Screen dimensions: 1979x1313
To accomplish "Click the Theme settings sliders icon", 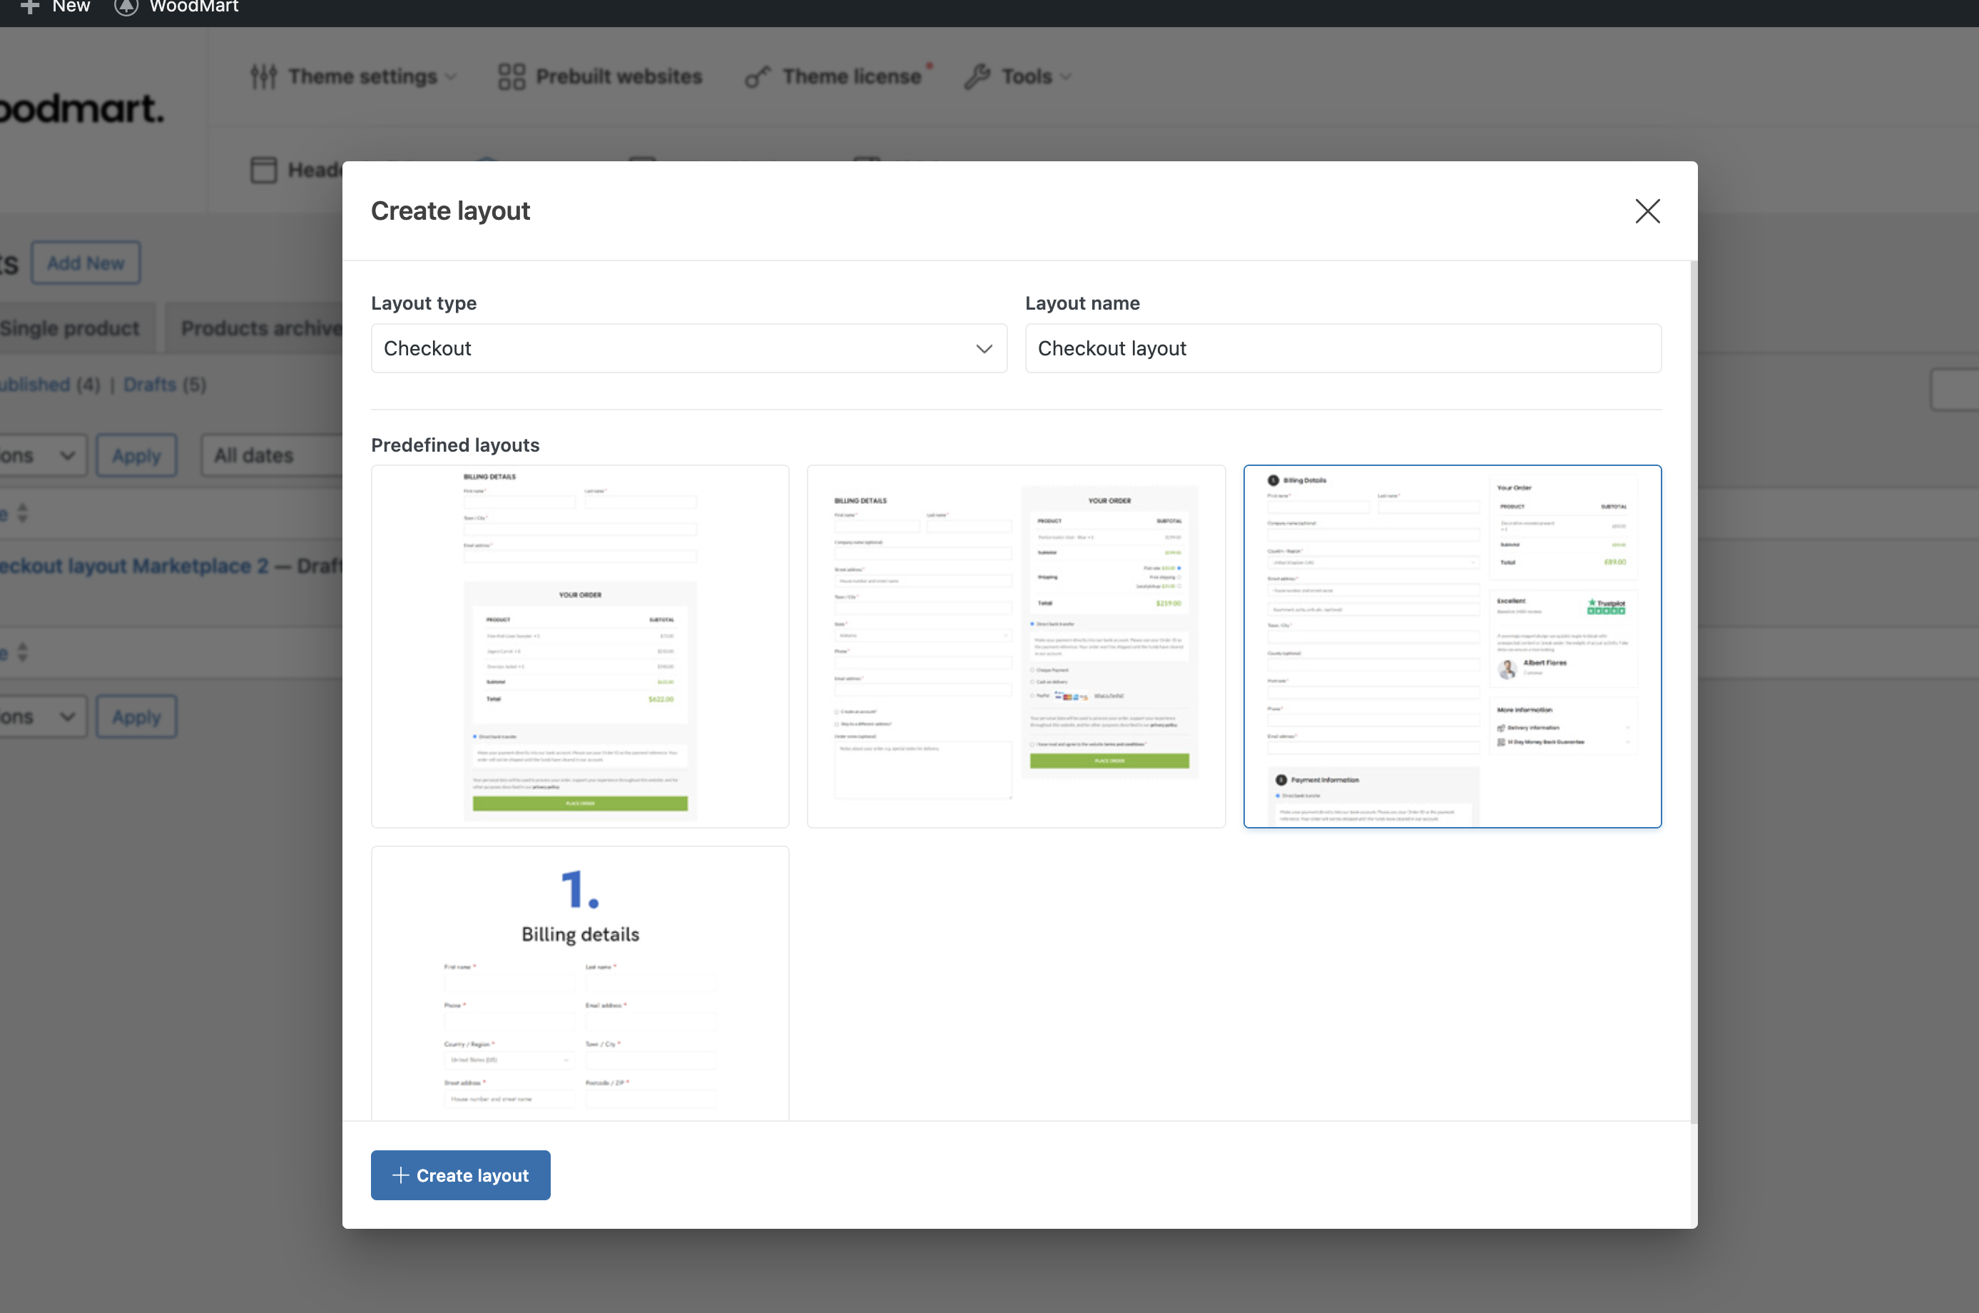I will point(263,76).
